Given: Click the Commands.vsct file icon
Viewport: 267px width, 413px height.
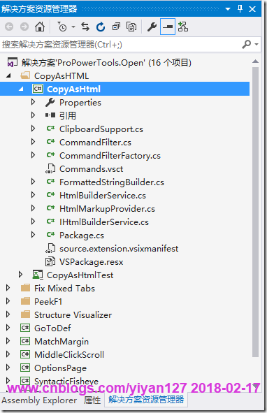Looking at the screenshot, I should pyautogui.click(x=50, y=169).
